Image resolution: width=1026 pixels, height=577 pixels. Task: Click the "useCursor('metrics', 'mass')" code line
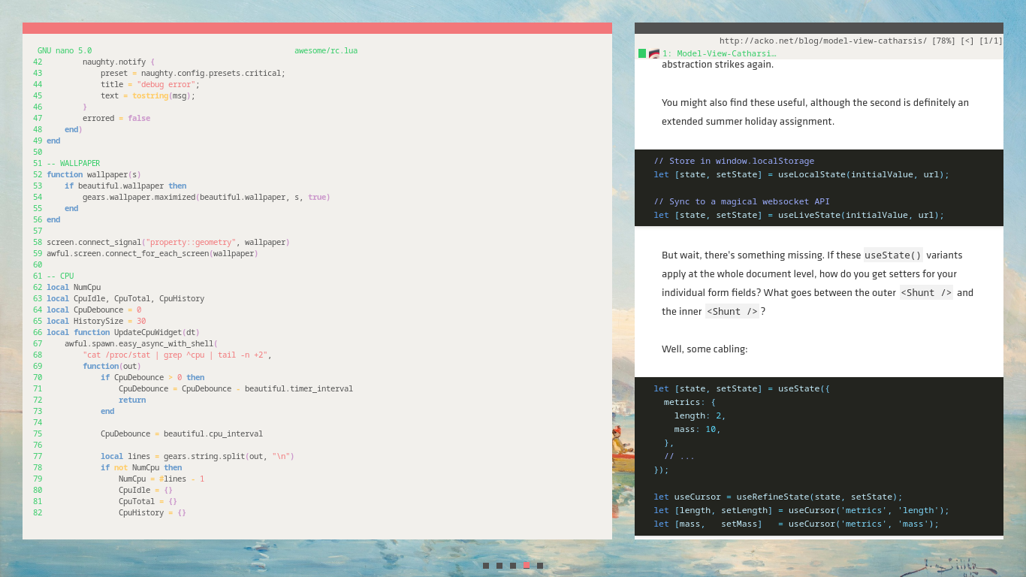796,524
